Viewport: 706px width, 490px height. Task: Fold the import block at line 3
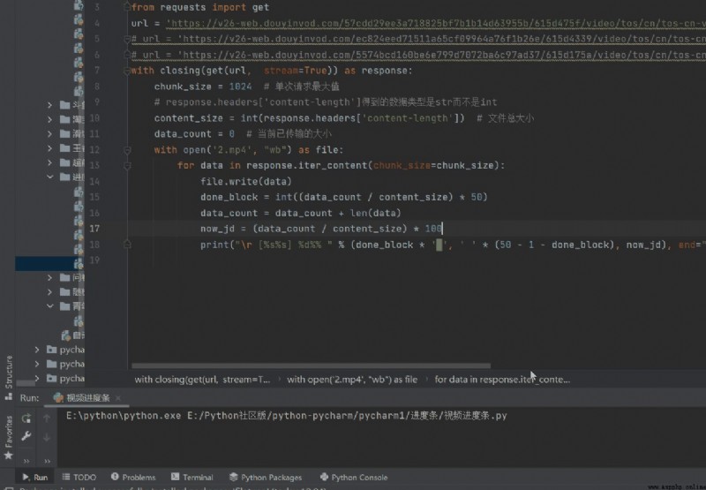coord(127,7)
